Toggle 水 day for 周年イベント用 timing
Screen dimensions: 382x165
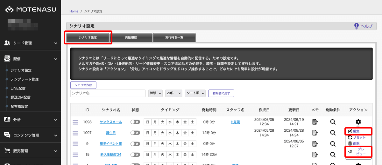coord(170,144)
